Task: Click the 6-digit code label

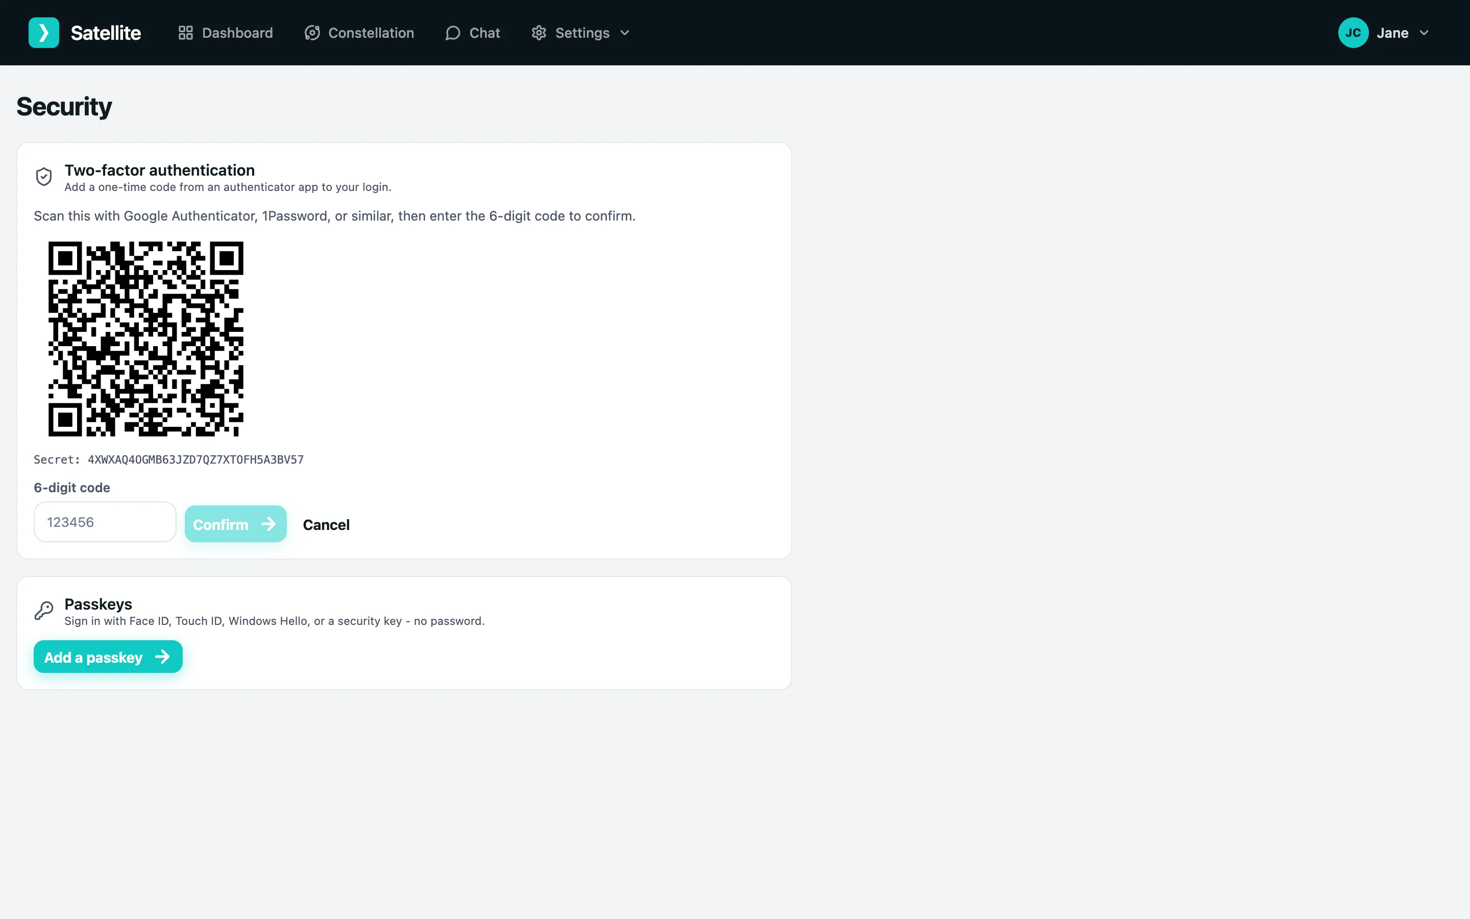Action: coord(71,488)
